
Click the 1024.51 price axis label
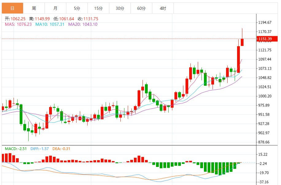pos(265,87)
